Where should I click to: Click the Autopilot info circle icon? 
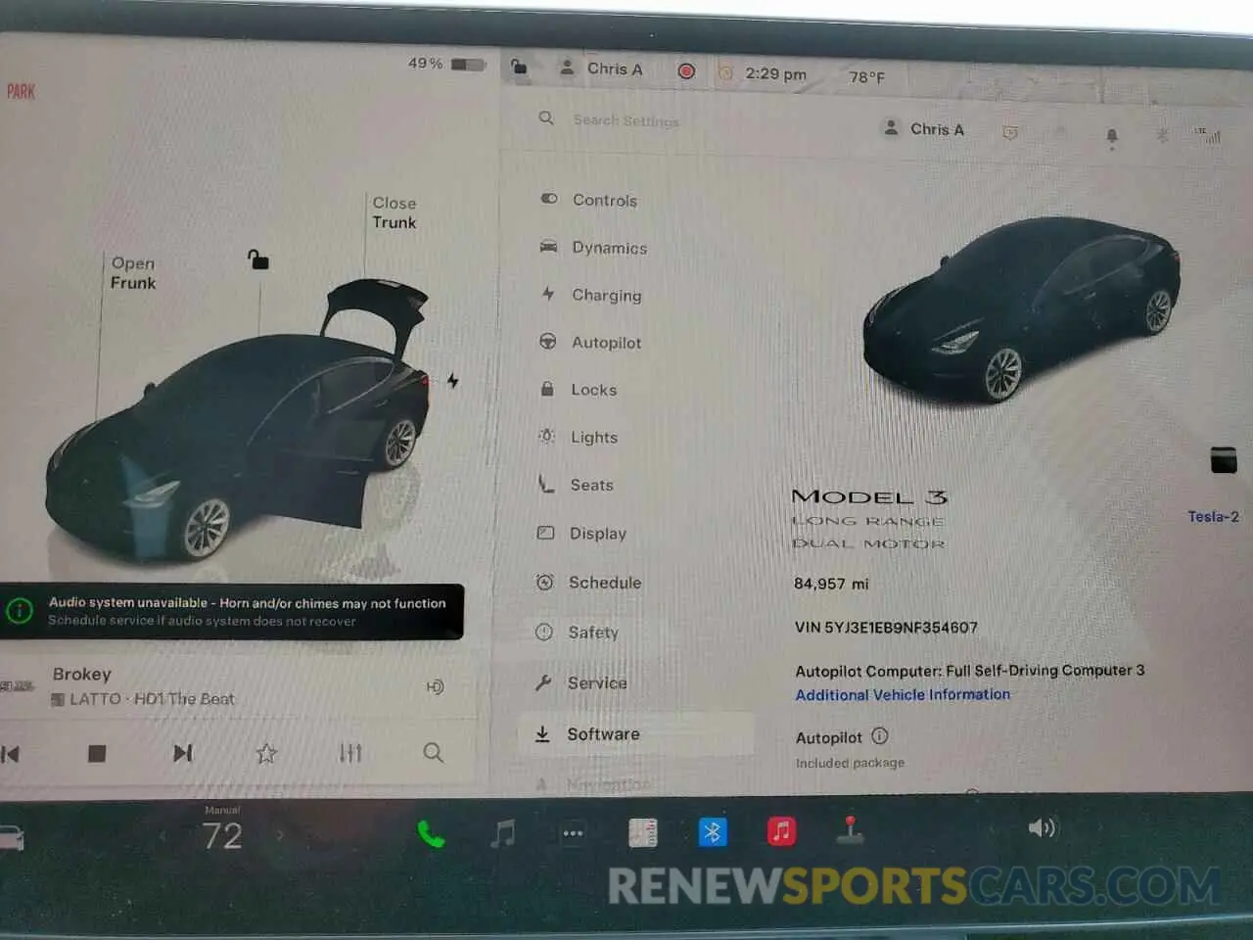click(x=879, y=735)
